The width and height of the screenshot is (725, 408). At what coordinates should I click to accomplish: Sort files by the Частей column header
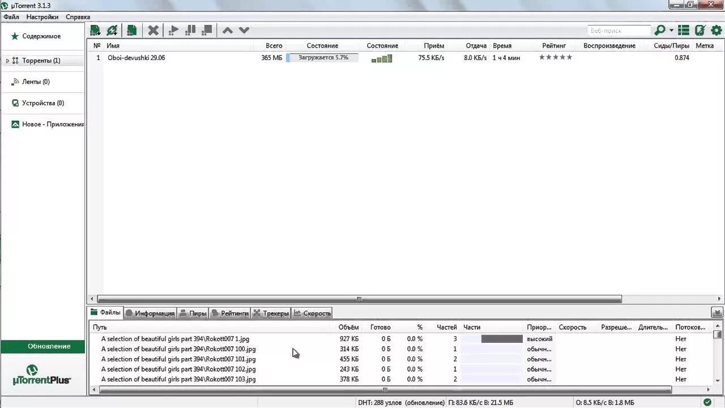pyautogui.click(x=446, y=328)
